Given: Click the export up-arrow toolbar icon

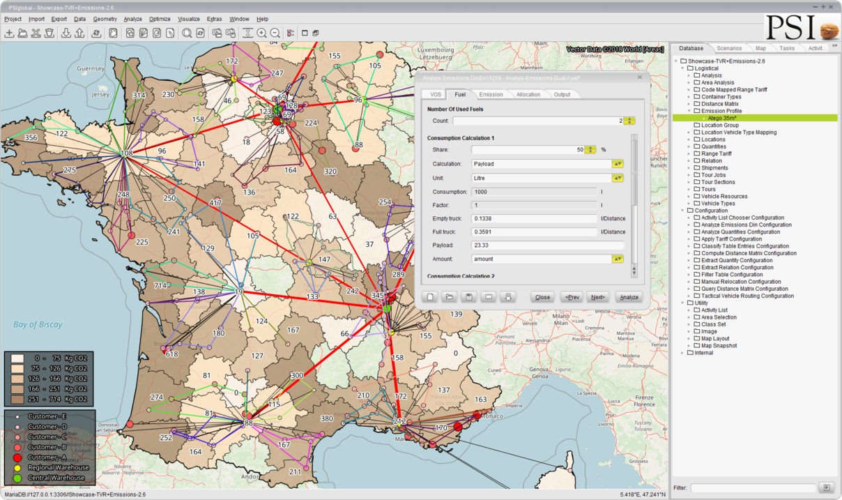Looking at the screenshot, I should click(79, 33).
